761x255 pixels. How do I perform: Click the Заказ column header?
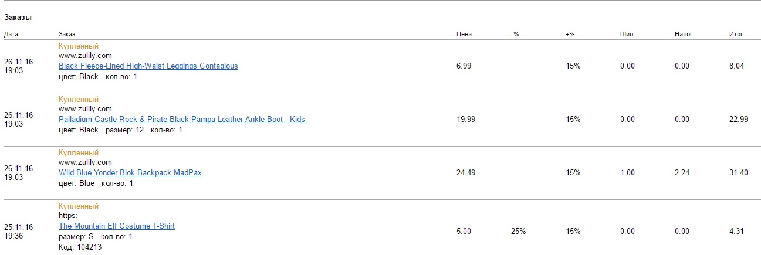click(x=67, y=34)
